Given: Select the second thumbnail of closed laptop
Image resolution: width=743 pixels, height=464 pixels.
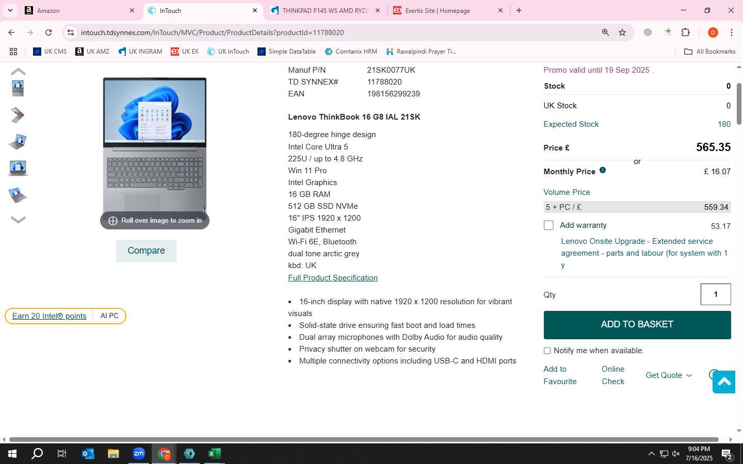Looking at the screenshot, I should click(x=18, y=115).
